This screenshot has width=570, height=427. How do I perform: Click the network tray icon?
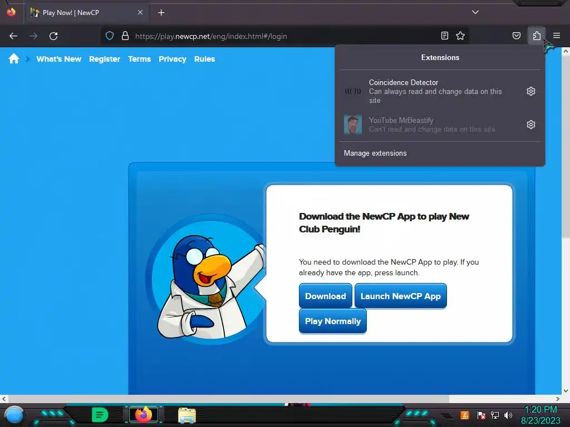pyautogui.click(x=495, y=415)
